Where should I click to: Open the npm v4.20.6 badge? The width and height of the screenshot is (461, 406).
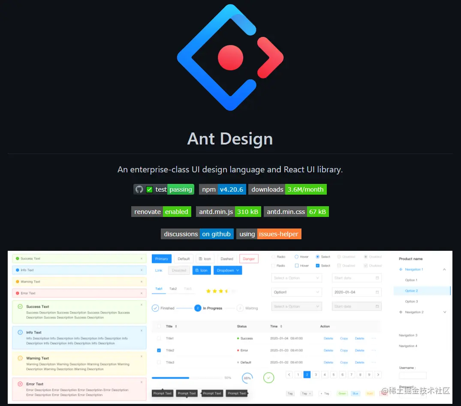(x=223, y=189)
